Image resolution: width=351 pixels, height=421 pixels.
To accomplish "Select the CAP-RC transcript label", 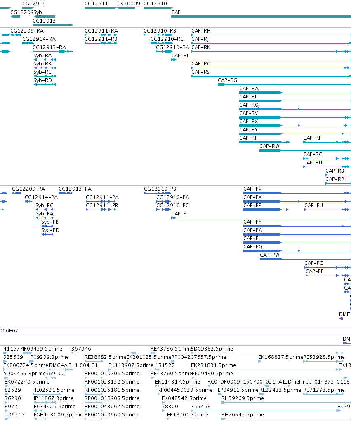I will click(x=313, y=154).
